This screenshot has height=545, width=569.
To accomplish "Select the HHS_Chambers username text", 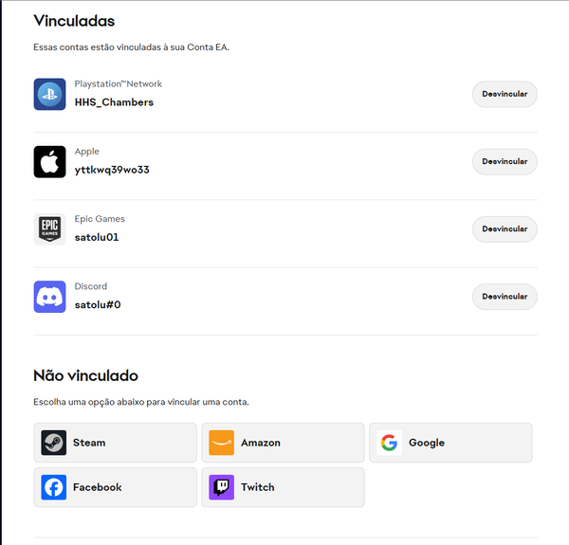I will tap(114, 102).
